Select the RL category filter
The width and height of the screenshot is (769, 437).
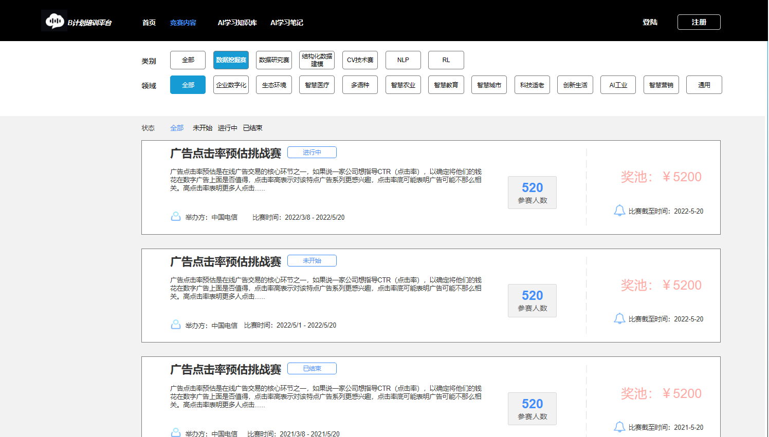(446, 60)
